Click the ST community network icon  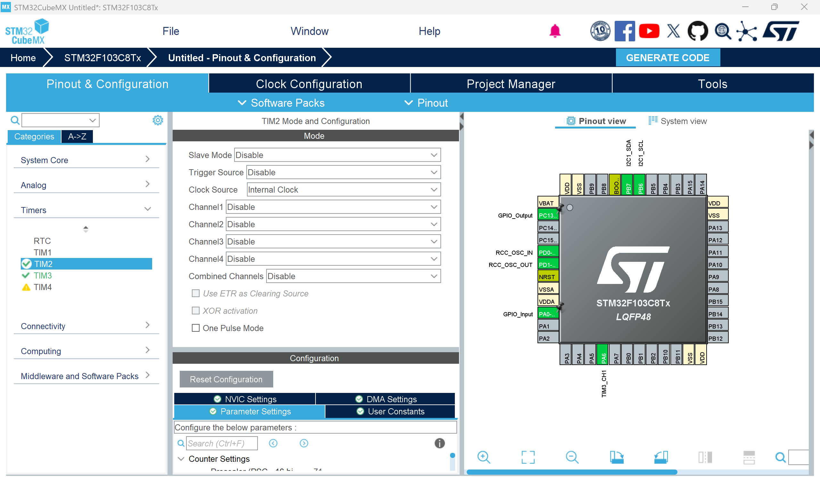click(746, 31)
